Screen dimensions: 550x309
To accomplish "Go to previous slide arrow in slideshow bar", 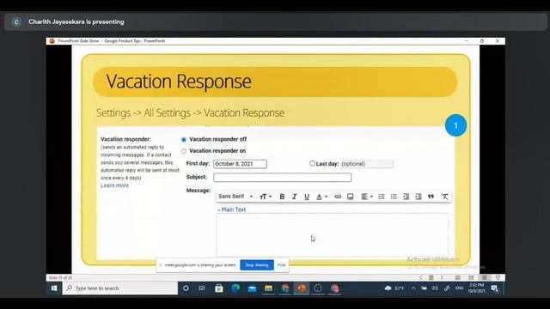I will [x=420, y=277].
